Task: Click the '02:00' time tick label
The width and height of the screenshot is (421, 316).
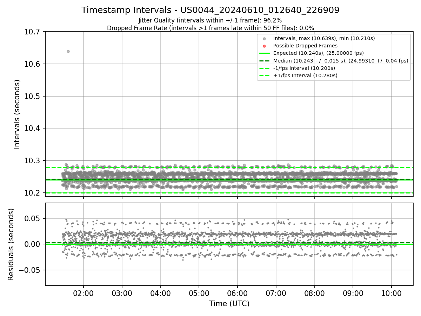Action: [83, 293]
